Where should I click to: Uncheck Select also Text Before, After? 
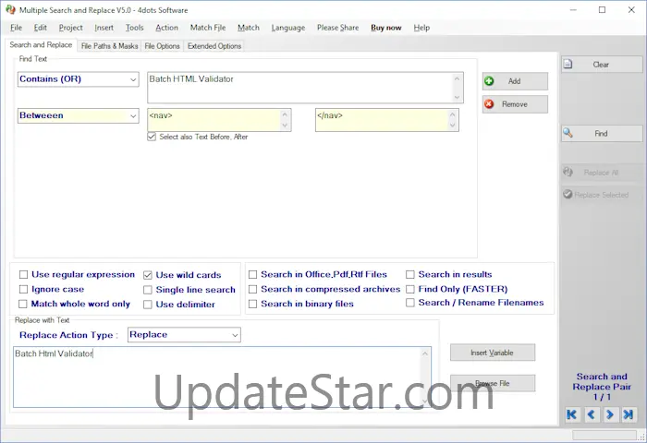point(152,137)
